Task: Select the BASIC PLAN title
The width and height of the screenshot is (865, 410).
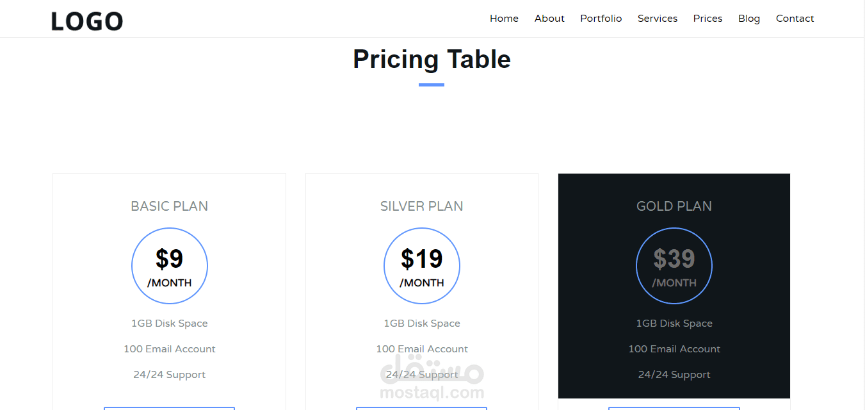Action: tap(170, 206)
